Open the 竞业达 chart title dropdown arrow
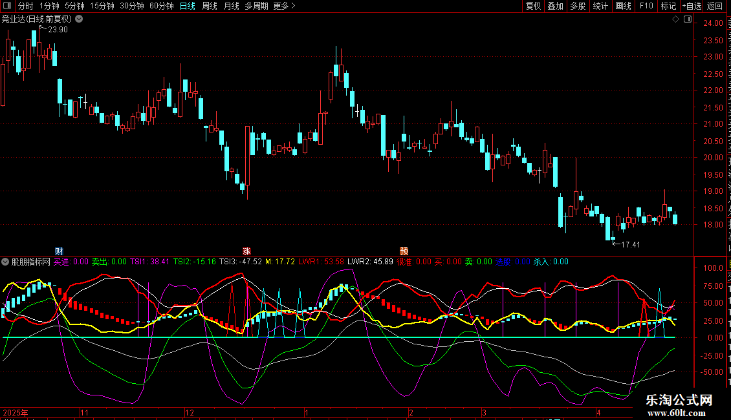Screen dimensions: 731x420 (x=80, y=19)
